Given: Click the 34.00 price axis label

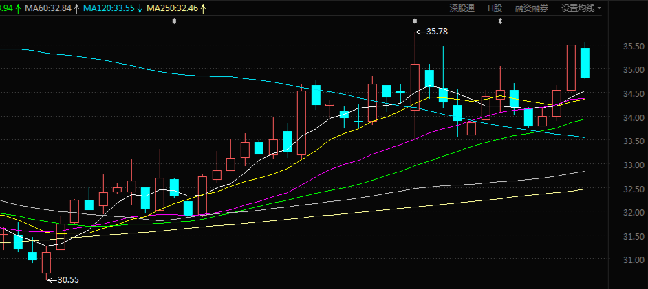Looking at the screenshot, I should pyautogui.click(x=634, y=118).
